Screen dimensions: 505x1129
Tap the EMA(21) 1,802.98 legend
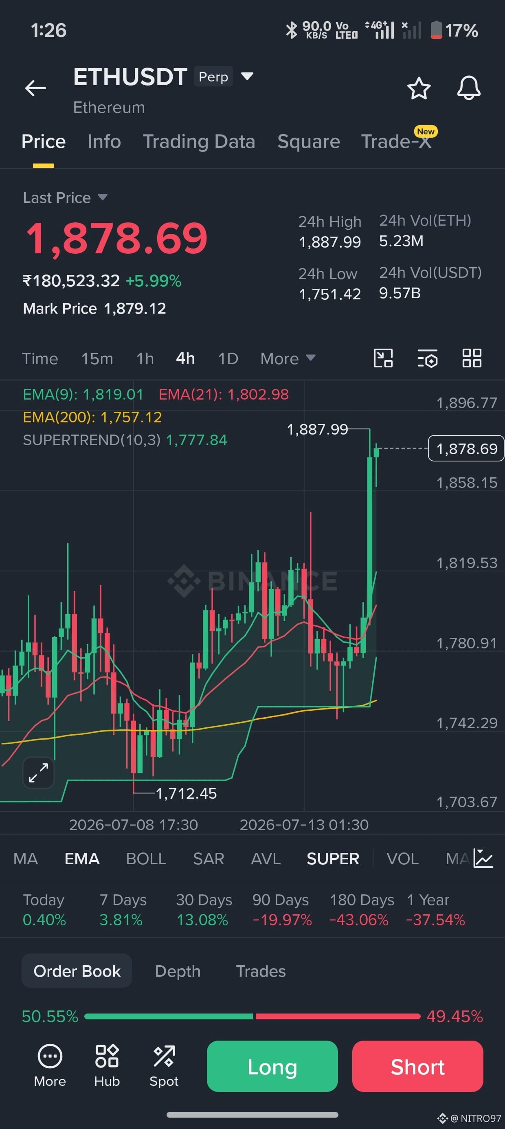(x=224, y=394)
